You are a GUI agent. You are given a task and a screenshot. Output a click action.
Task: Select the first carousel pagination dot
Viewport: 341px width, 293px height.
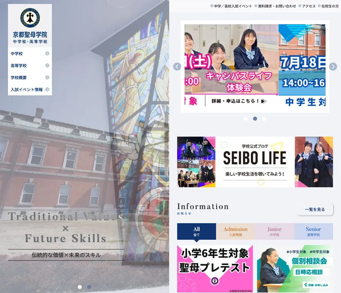tap(246, 119)
